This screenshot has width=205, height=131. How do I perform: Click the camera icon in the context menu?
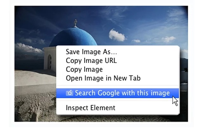69,93
